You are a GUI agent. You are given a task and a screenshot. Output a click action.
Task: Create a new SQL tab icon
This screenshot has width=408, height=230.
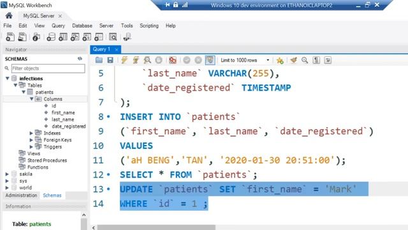[x=10, y=37]
